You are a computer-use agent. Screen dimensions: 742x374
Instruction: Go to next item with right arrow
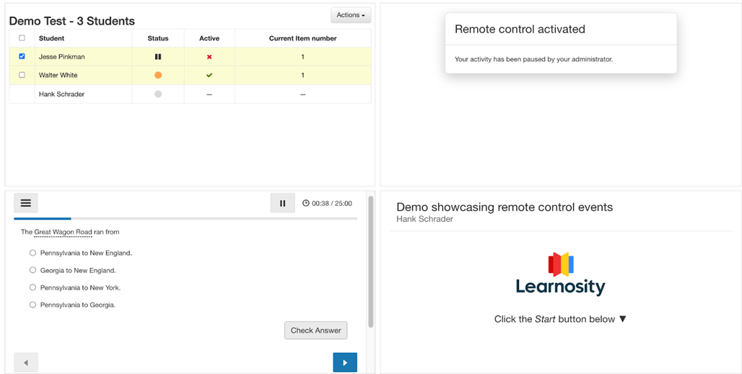pos(344,362)
